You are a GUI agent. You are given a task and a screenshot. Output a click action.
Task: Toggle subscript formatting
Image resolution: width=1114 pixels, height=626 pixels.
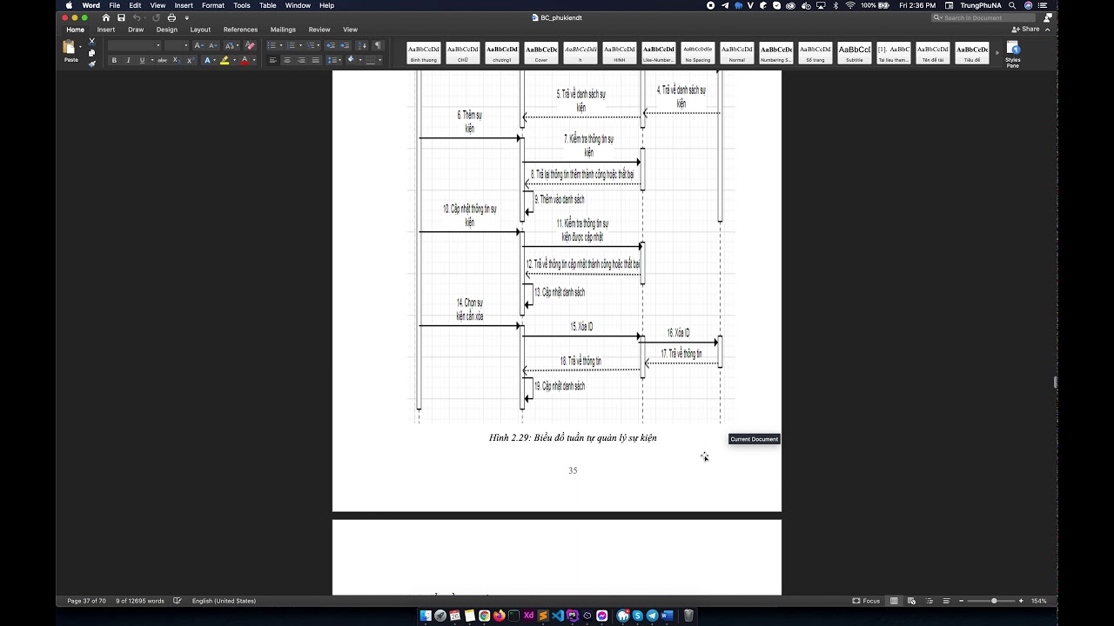coord(177,60)
